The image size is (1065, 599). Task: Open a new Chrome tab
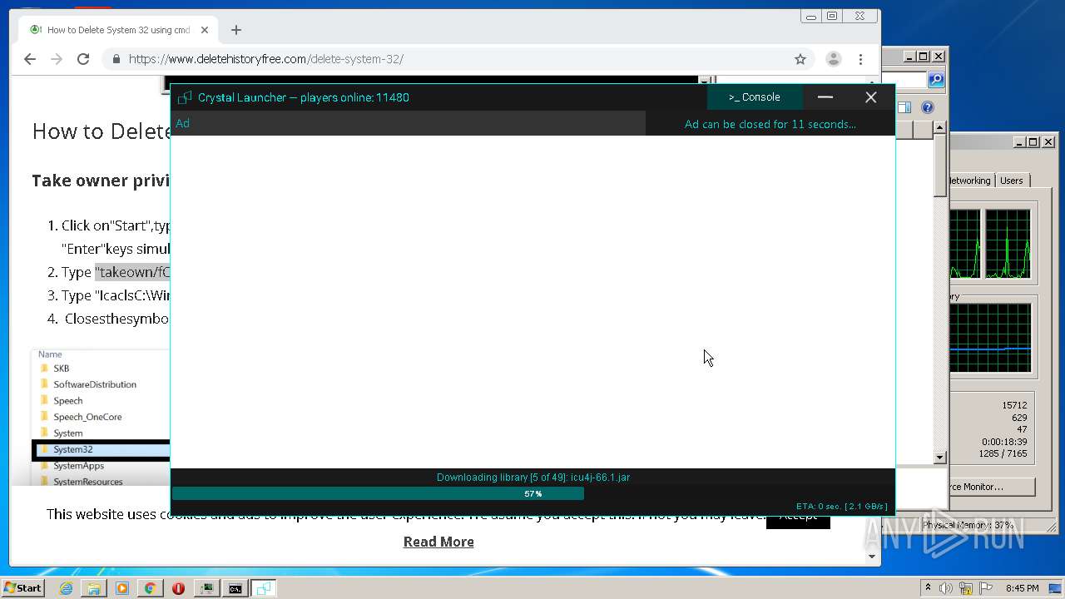pos(236,30)
